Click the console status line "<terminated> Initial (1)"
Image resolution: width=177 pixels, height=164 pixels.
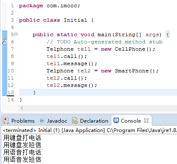coord(31,130)
